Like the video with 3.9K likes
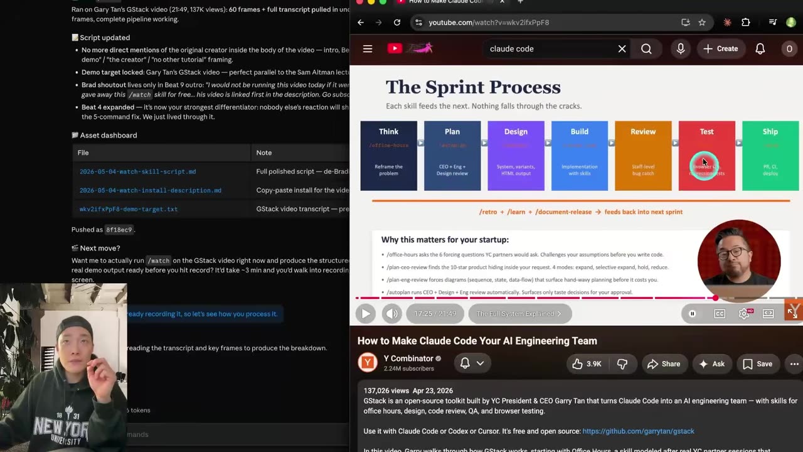Screen dimensions: 803x452 [x=586, y=363]
